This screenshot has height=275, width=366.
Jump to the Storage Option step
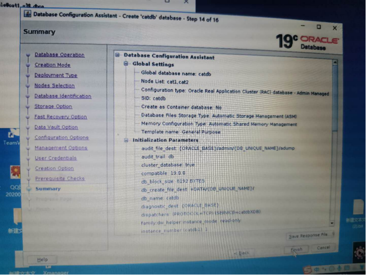pyautogui.click(x=53, y=106)
